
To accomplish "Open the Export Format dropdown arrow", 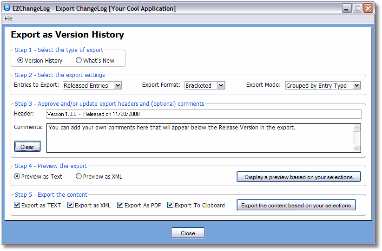I will pos(221,85).
